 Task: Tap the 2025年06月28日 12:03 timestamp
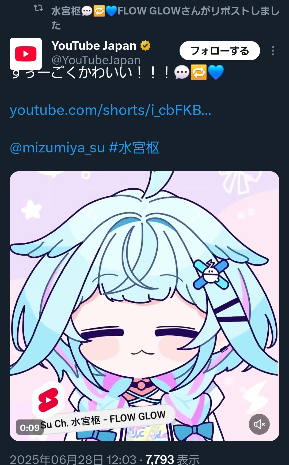pyautogui.click(x=73, y=459)
